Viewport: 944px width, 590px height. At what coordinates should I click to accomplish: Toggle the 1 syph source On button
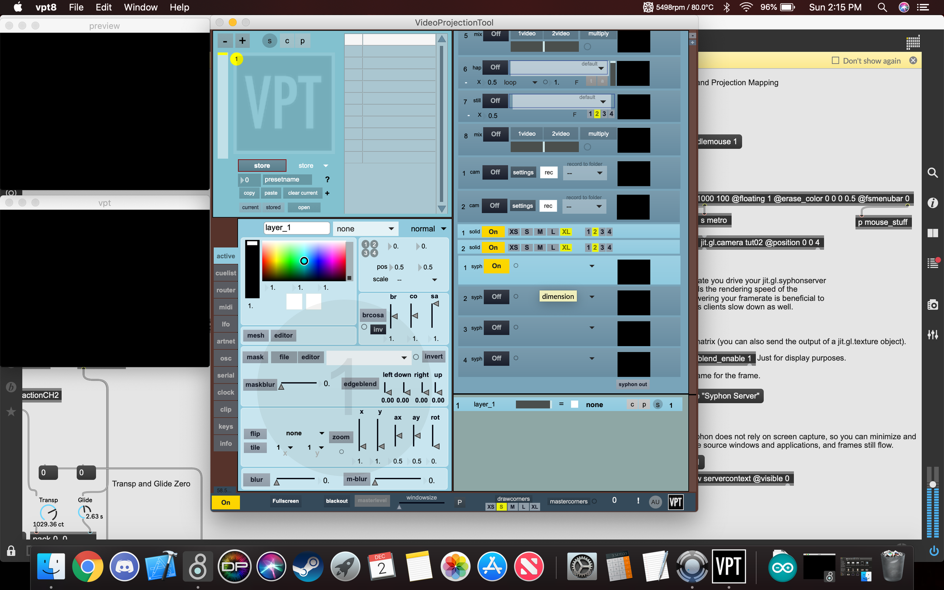496,266
